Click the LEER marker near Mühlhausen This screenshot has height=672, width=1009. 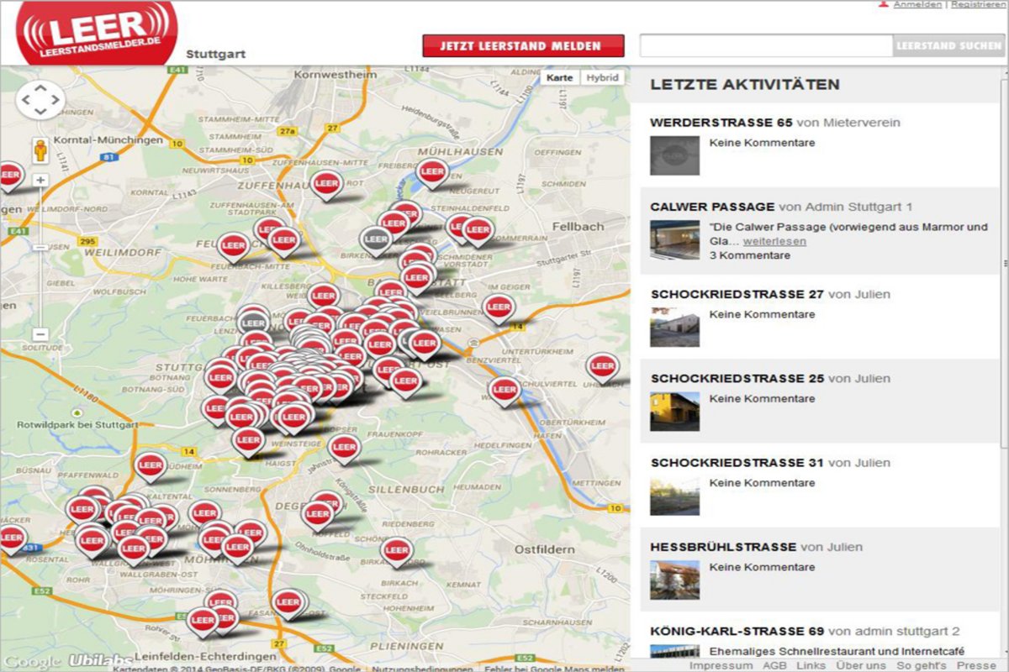pyautogui.click(x=432, y=172)
